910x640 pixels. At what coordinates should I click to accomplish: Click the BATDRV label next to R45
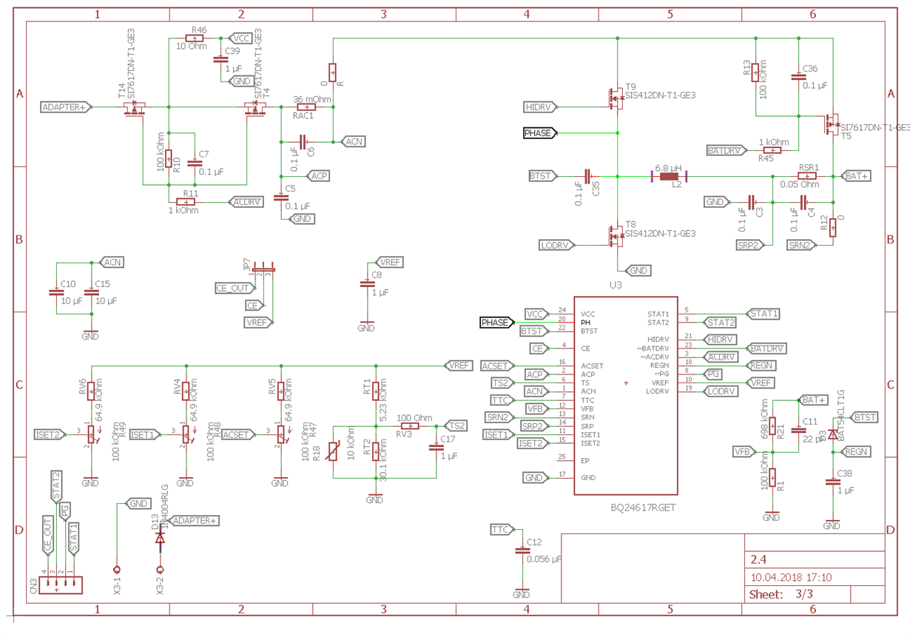coord(727,150)
